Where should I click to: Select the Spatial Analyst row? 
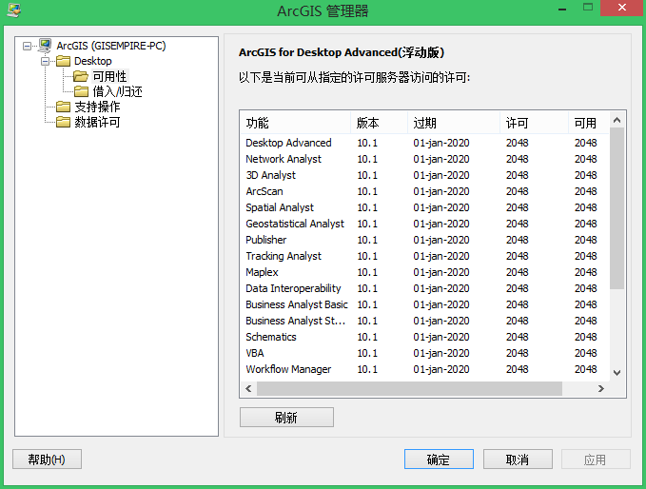(x=424, y=207)
